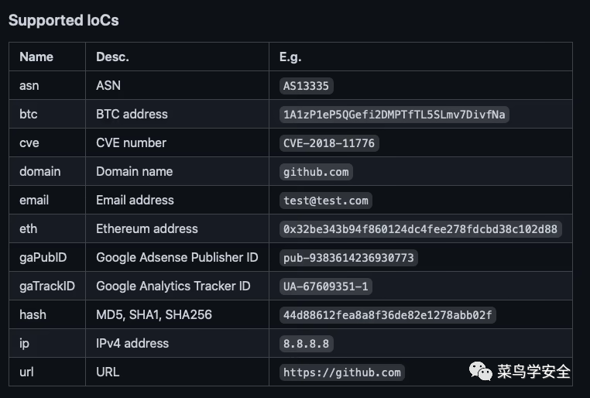Click the pub-9383614236930773 example

[x=348, y=258]
